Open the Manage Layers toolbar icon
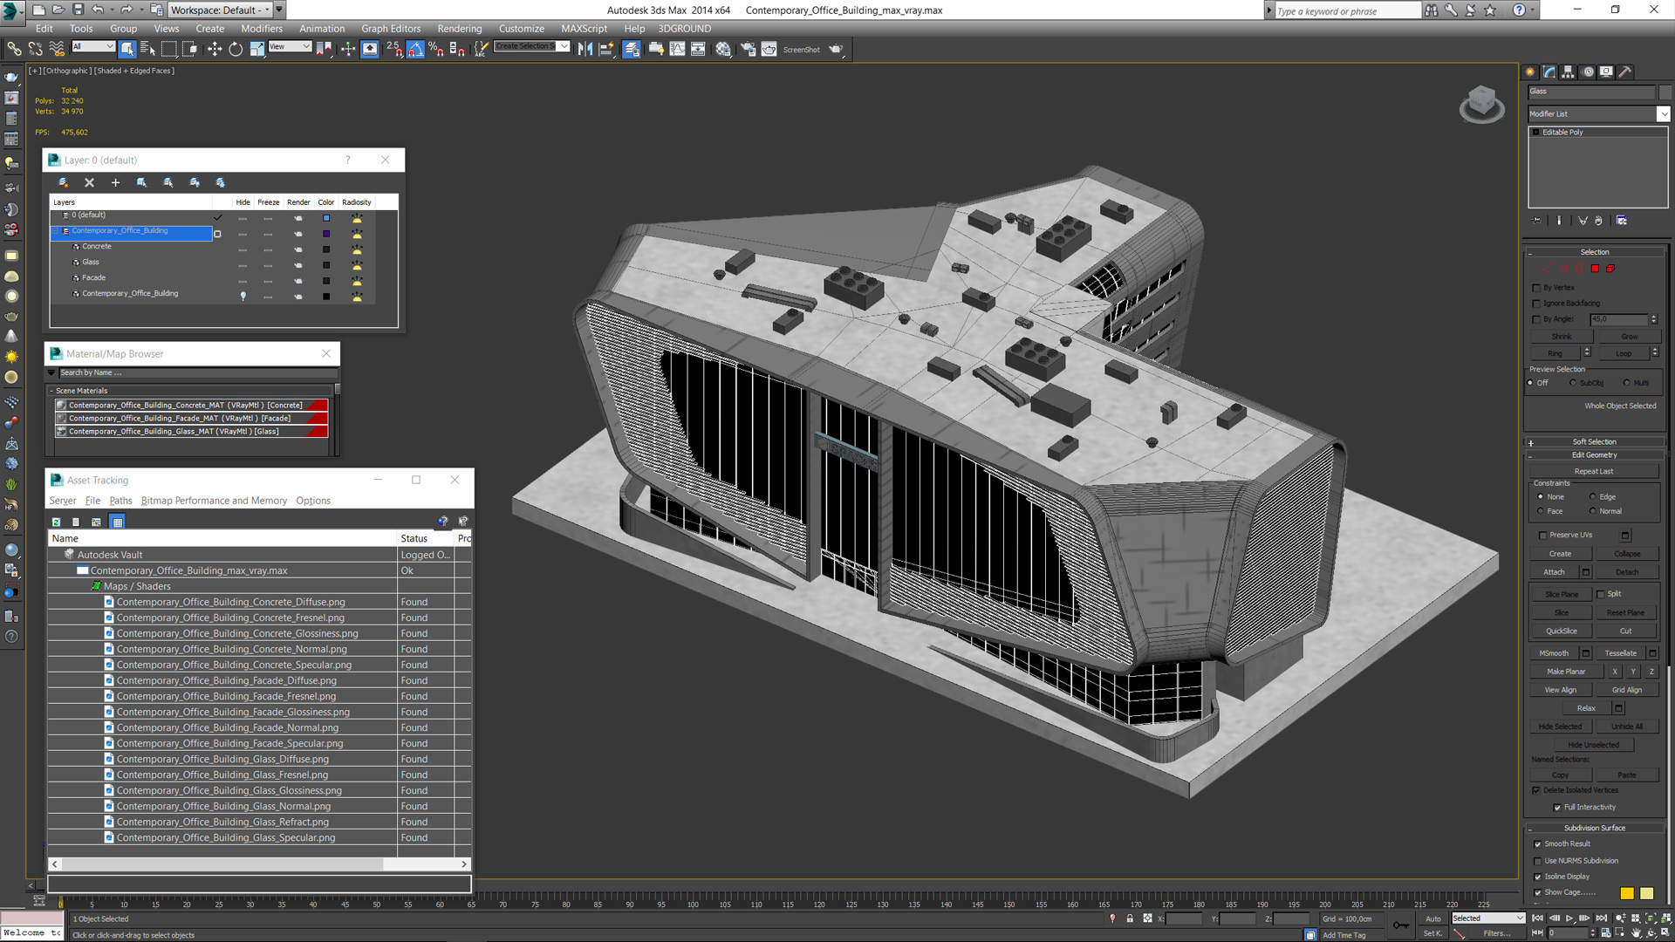Viewport: 1675px width, 942px height. click(x=632, y=49)
